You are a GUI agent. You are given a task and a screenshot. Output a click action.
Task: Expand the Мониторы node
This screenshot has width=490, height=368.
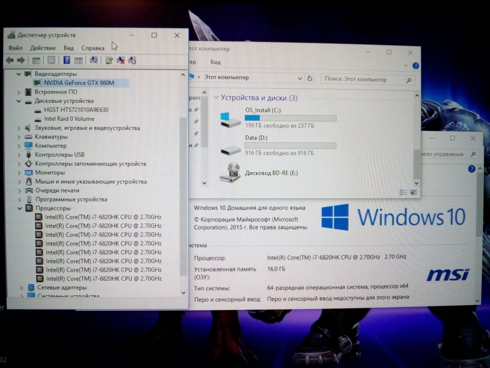pyautogui.click(x=19, y=172)
